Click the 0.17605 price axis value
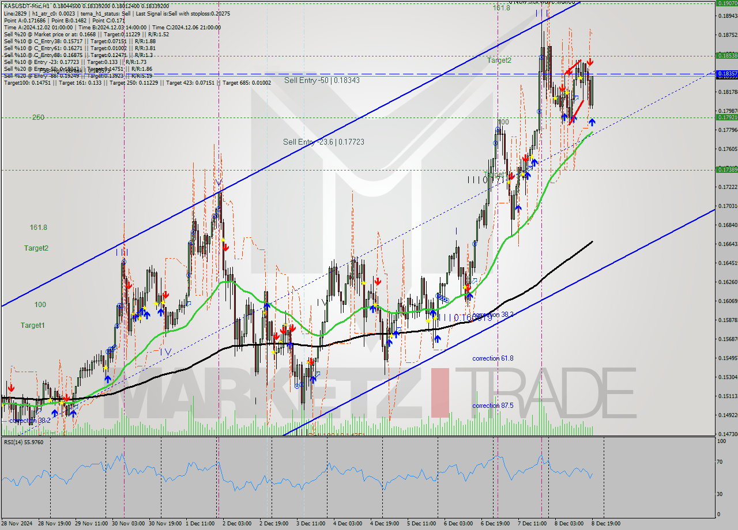The width and height of the screenshot is (738, 530). point(728,149)
